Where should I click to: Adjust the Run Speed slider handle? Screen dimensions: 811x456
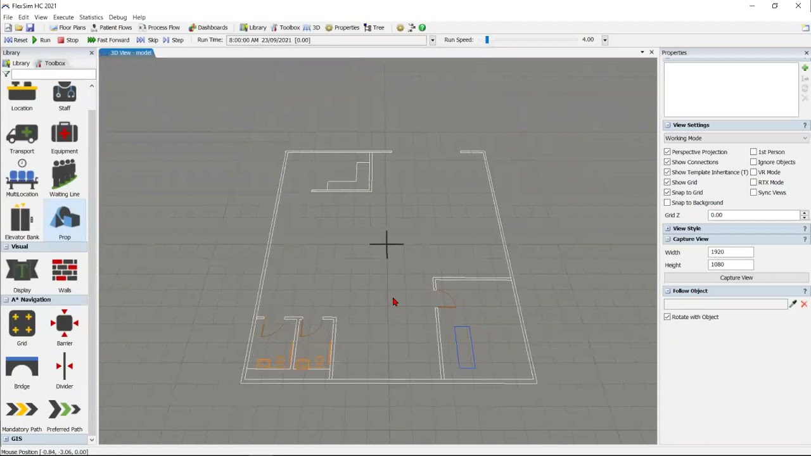click(x=487, y=40)
